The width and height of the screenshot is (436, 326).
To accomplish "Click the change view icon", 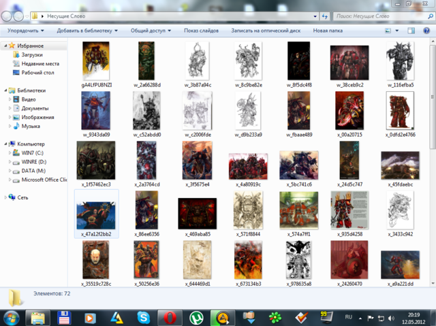I will click(388, 31).
